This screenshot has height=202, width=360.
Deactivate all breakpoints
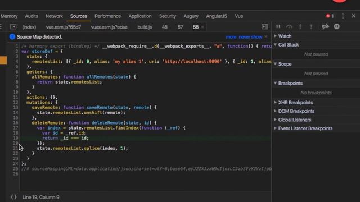(x=325, y=26)
